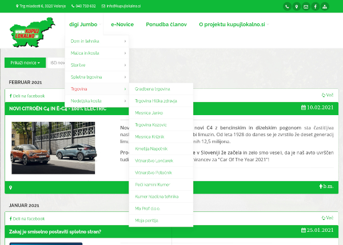The width and height of the screenshot is (343, 245).
Task: Open Mesnica Janko entry
Action: tap(161, 113)
